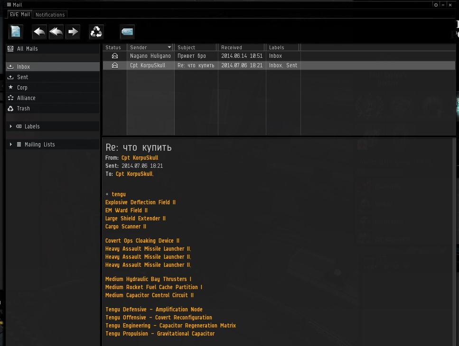
Task: Click the Reply arrow icon
Action: [39, 32]
